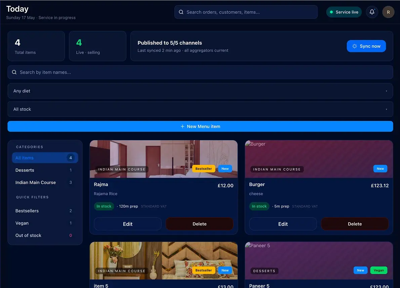Click the Today page heading
400x288 pixels.
17,9
